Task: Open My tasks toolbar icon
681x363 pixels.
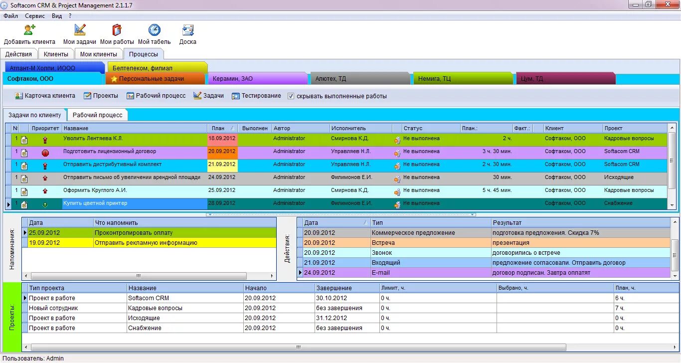Action: (80, 30)
